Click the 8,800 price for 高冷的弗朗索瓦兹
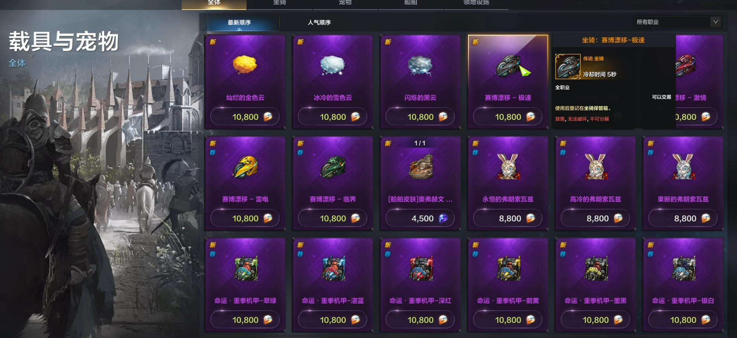Screen dimensions: 737x338 tap(595, 218)
